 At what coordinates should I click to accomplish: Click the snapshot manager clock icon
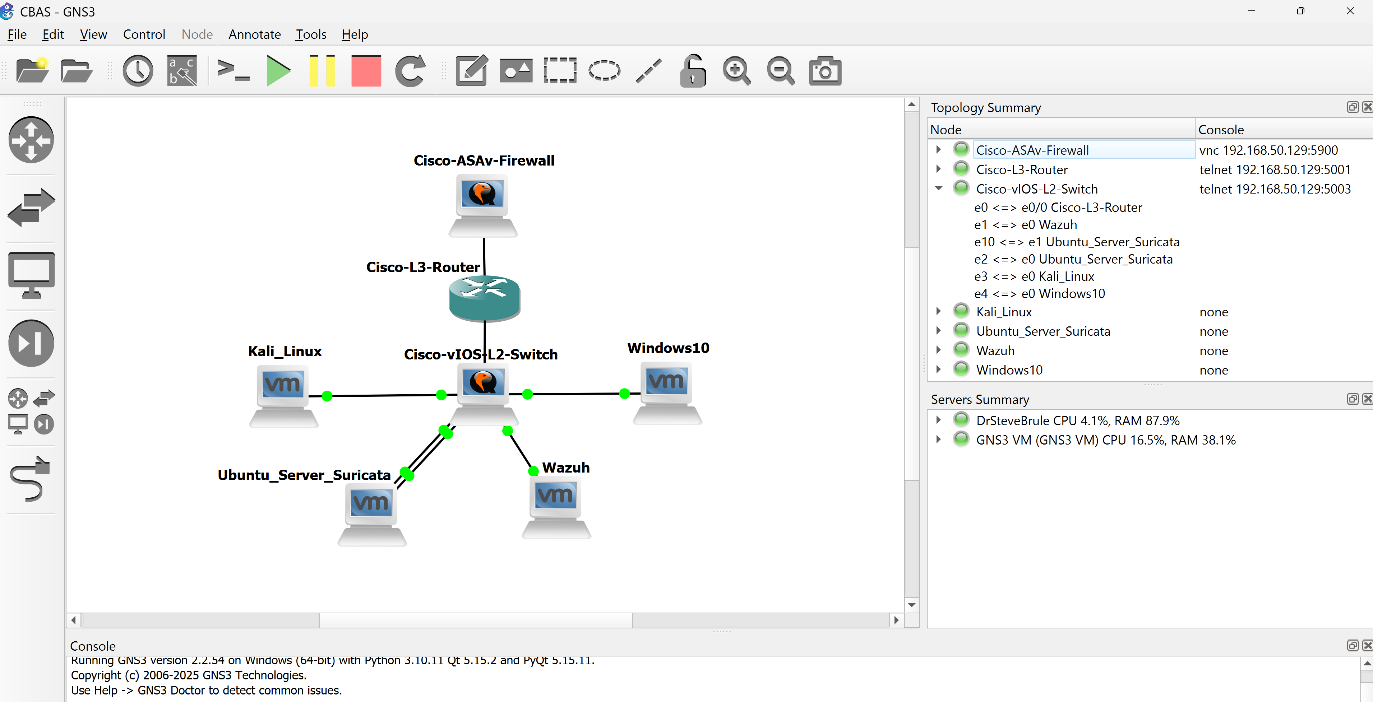(x=138, y=71)
